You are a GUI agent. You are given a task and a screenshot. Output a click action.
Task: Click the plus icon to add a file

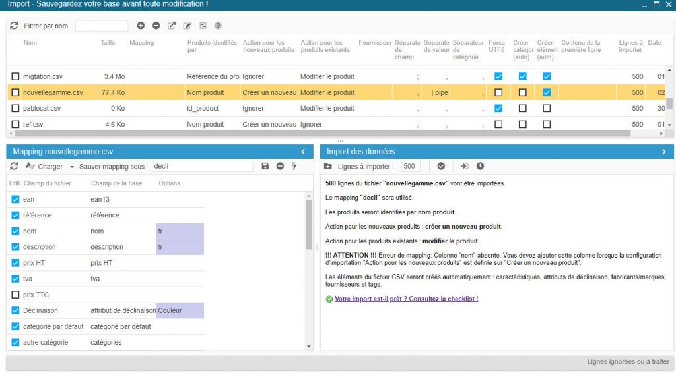click(x=141, y=26)
